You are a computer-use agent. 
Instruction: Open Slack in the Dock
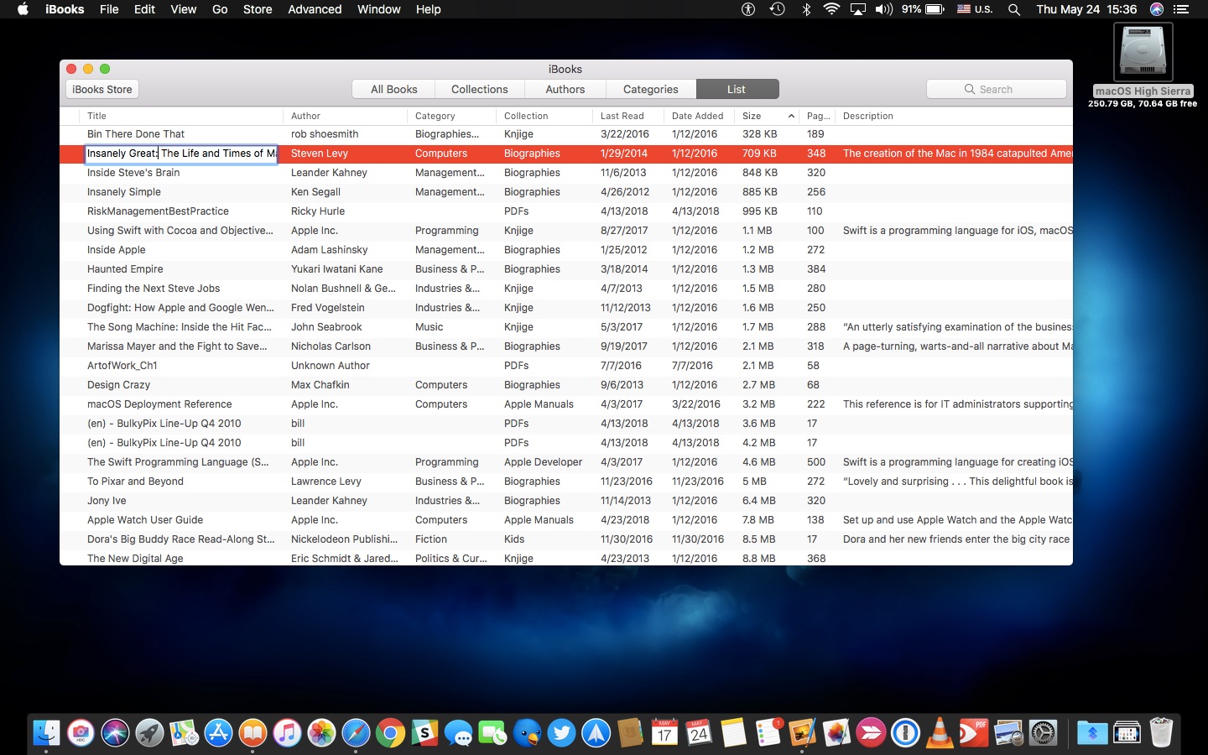point(424,733)
